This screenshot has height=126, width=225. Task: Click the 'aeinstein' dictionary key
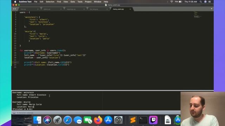pyautogui.click(x=30, y=17)
